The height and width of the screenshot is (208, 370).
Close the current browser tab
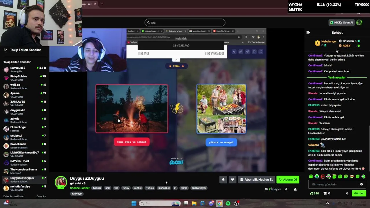pyautogui.click(x=95, y=4)
